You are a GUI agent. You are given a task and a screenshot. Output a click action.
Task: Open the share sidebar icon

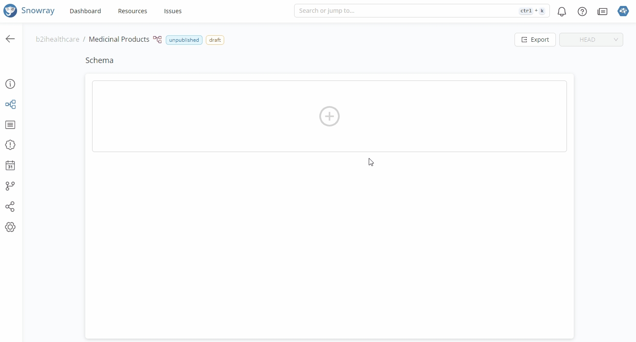point(10,207)
